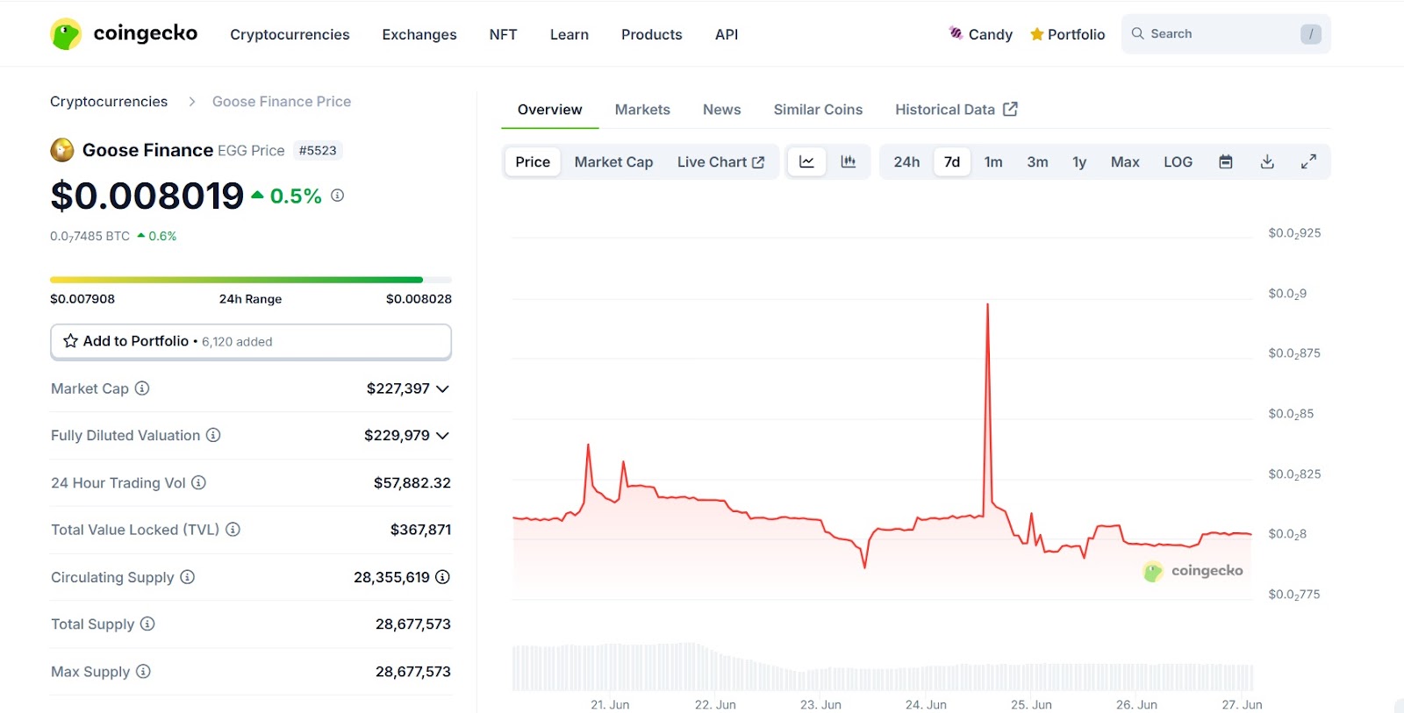Click info icon beside Circulating Supply label
The width and height of the screenshot is (1404, 713).
click(x=188, y=577)
